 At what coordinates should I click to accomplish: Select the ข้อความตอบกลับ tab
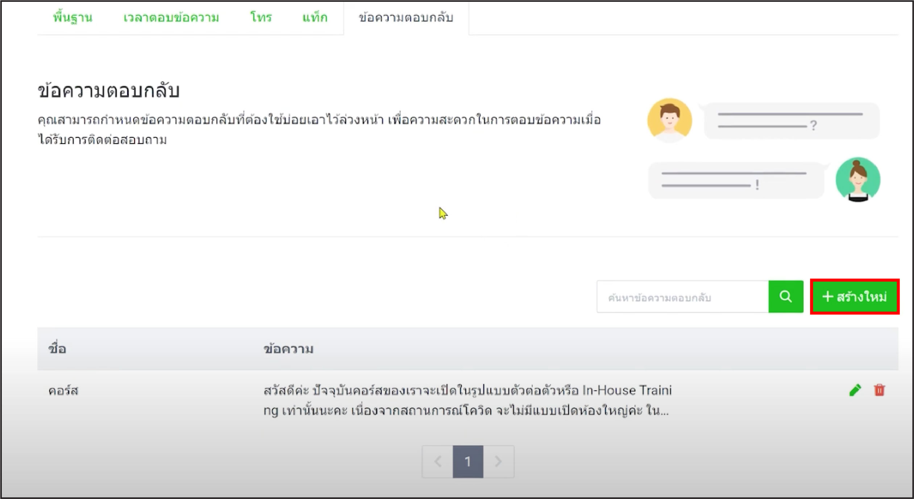(406, 17)
